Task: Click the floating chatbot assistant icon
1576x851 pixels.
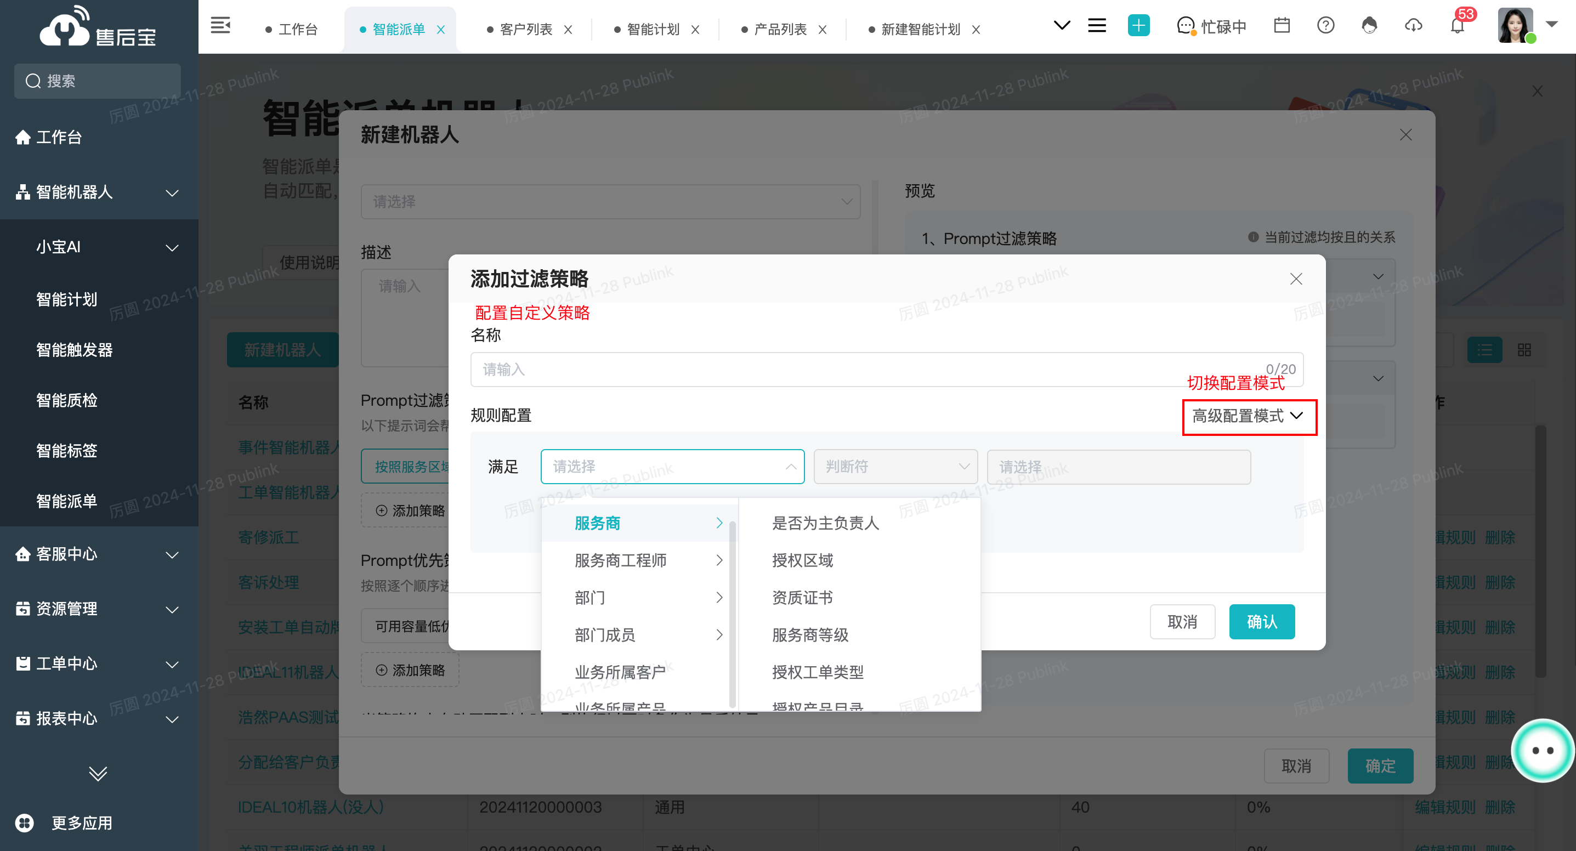Action: coord(1543,750)
